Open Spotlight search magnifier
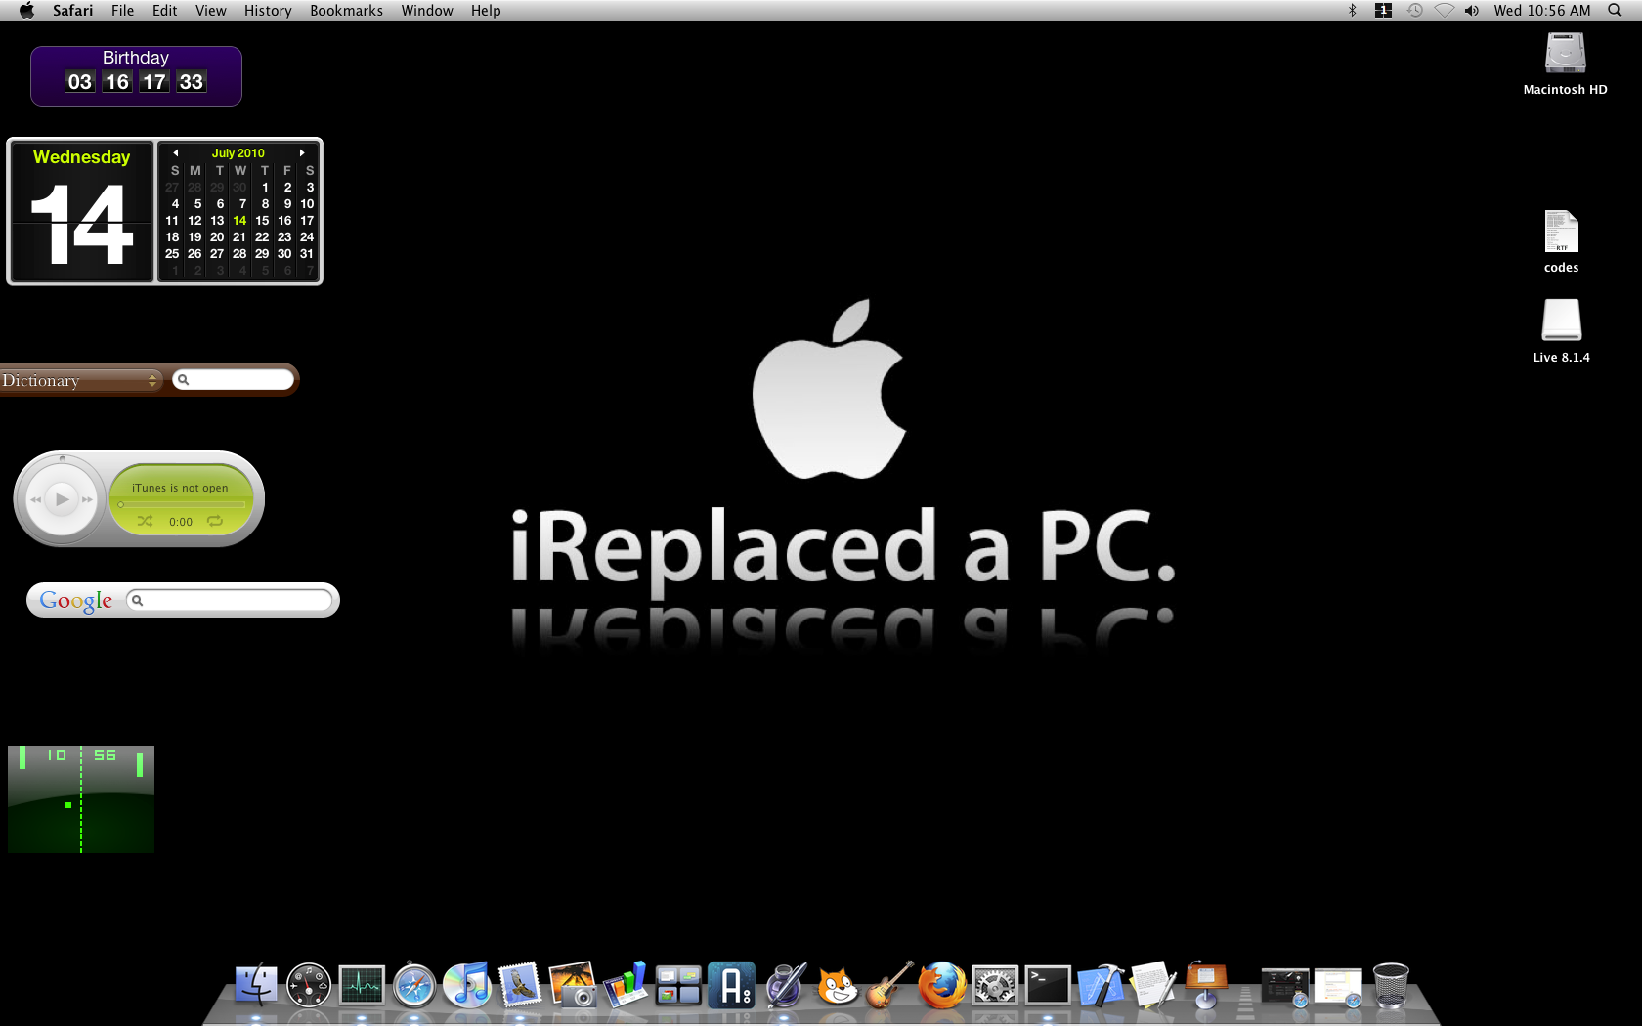This screenshot has height=1026, width=1642. [x=1615, y=10]
